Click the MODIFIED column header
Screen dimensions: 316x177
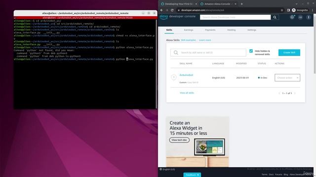(241, 63)
